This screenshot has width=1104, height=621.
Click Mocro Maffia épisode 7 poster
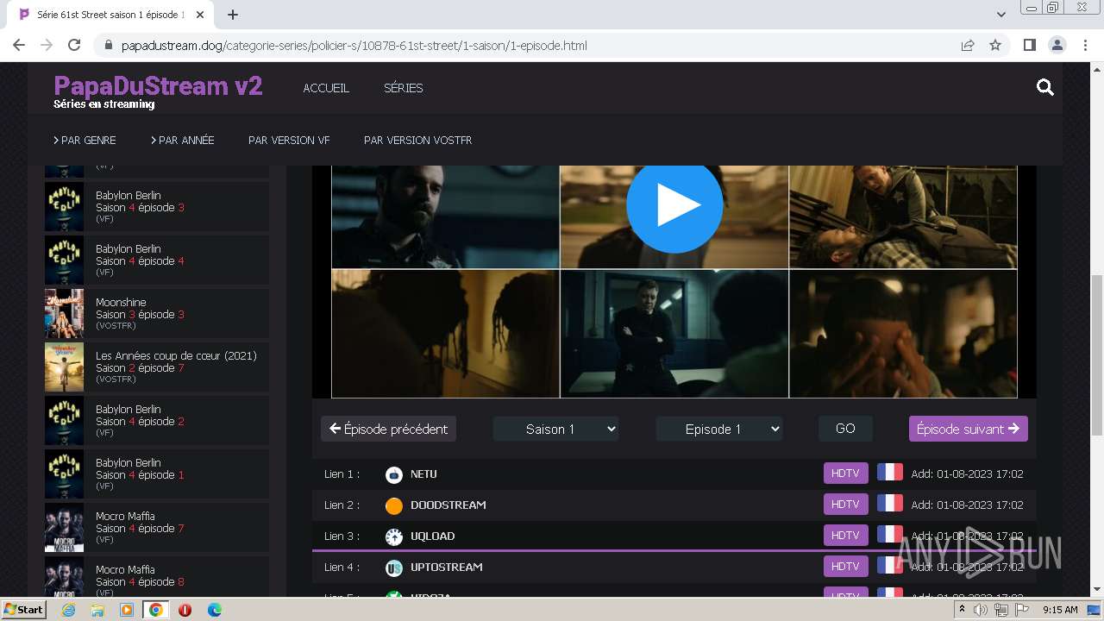(x=65, y=527)
